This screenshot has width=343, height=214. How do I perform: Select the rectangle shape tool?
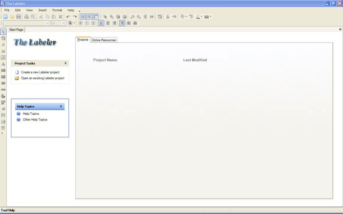pos(3,70)
